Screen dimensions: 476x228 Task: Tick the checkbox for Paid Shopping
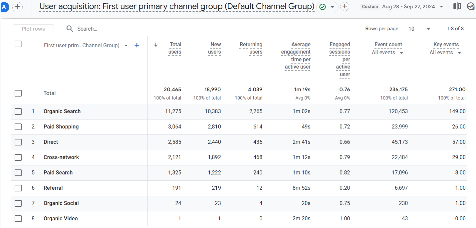click(x=18, y=127)
